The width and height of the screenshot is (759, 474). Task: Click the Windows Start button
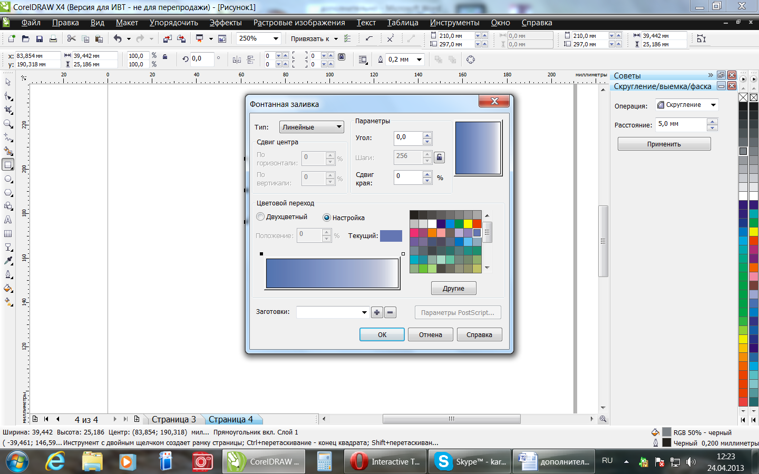point(17,461)
